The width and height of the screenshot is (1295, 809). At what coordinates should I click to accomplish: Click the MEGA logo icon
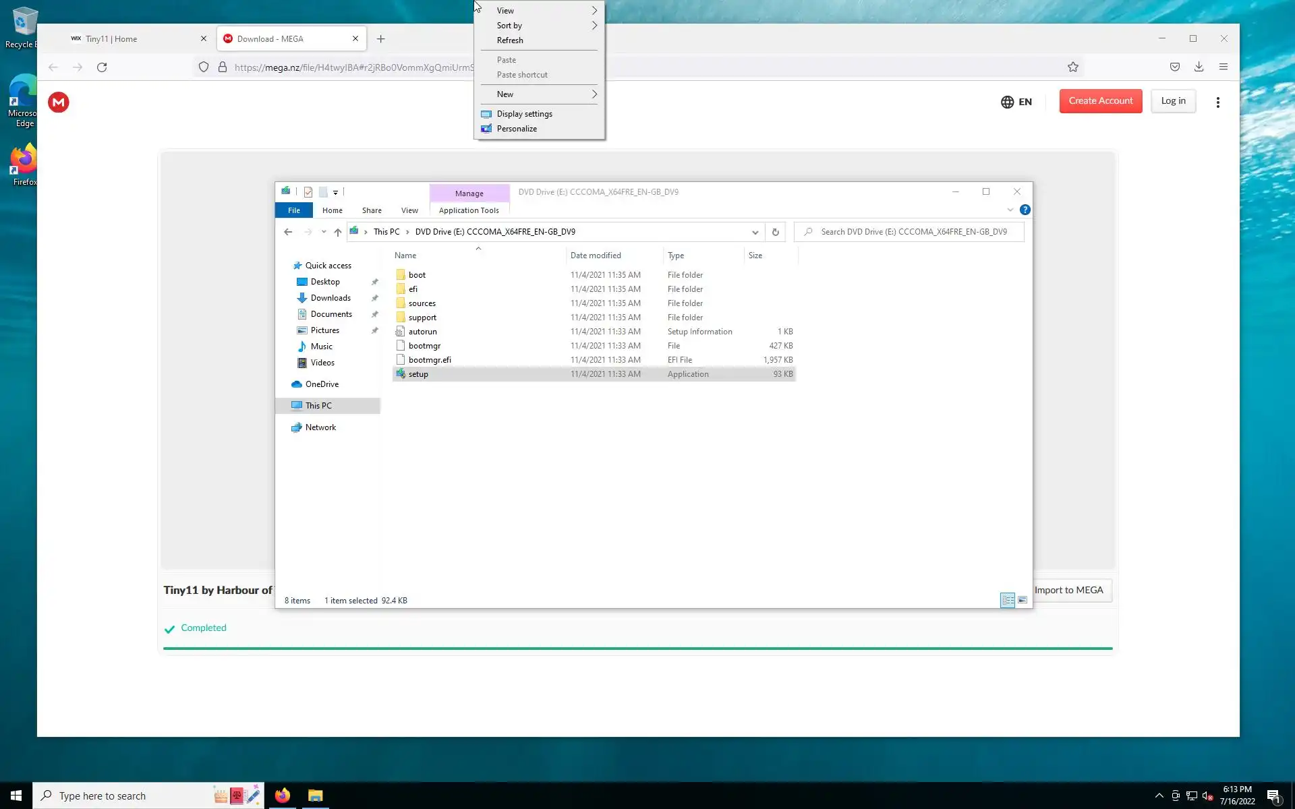(x=59, y=102)
